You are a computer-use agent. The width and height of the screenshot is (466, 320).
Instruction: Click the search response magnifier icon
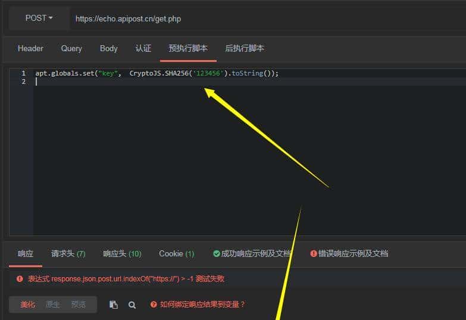coord(132,305)
